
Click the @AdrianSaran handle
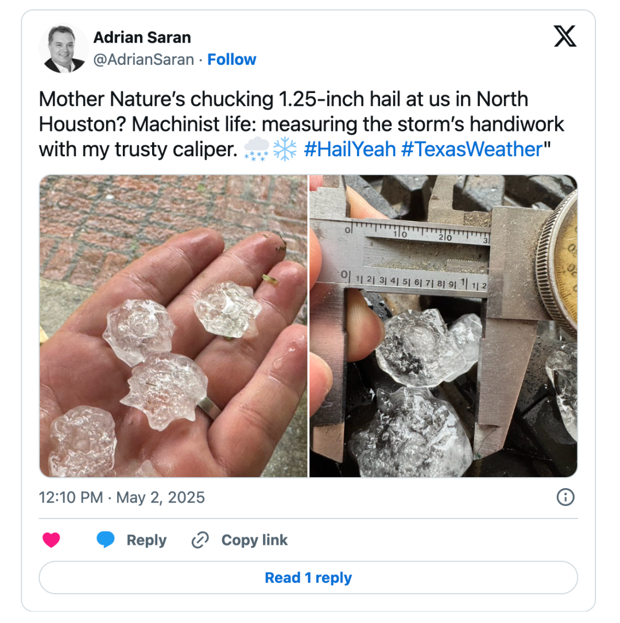click(144, 60)
